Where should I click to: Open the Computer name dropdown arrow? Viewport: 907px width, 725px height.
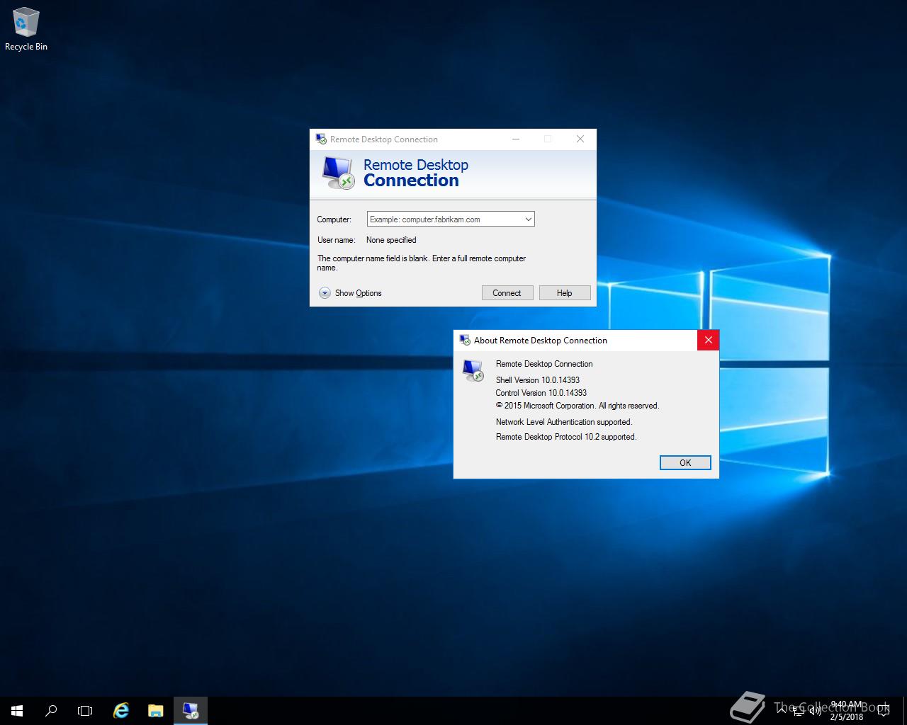pyautogui.click(x=528, y=219)
